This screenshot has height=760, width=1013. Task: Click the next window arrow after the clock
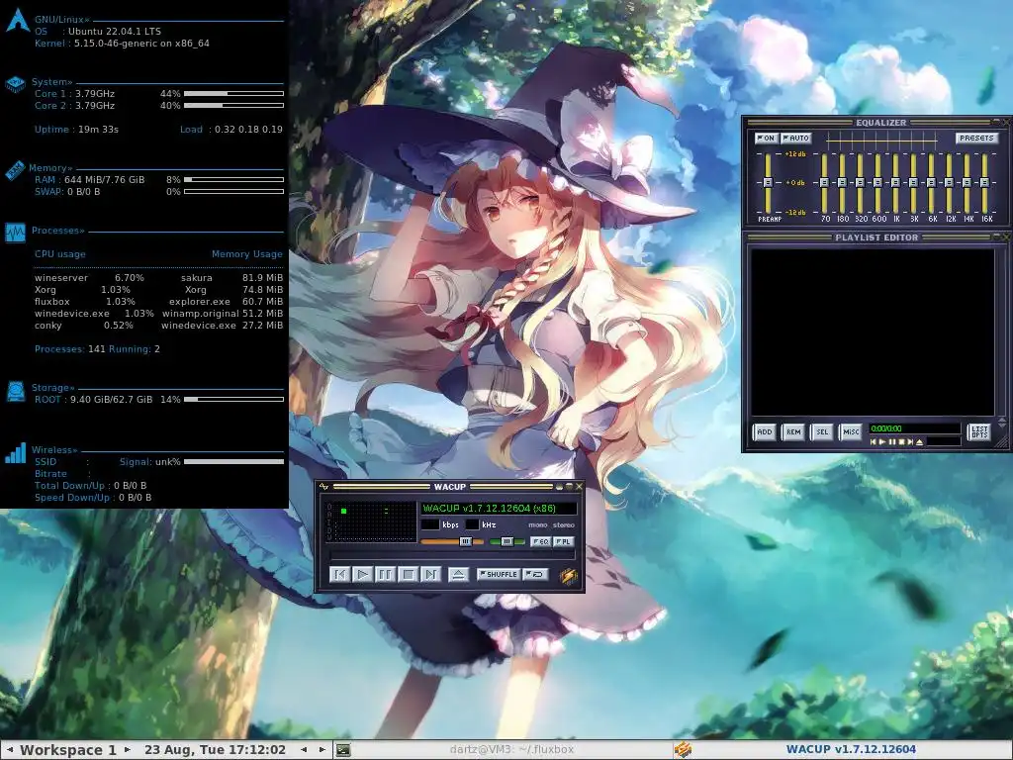322,750
